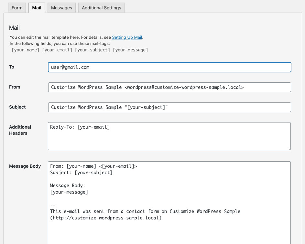This screenshot has width=305, height=244.
Task: Select the currently active Mail tab
Action: [36, 7]
